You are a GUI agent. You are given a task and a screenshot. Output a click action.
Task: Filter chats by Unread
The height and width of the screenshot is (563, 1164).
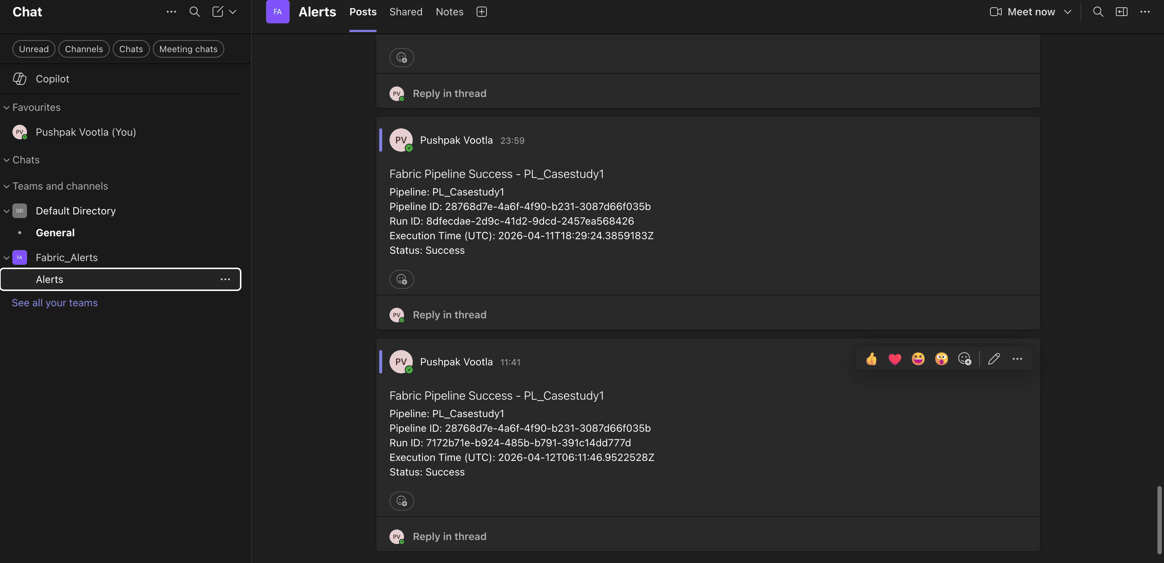coord(34,49)
